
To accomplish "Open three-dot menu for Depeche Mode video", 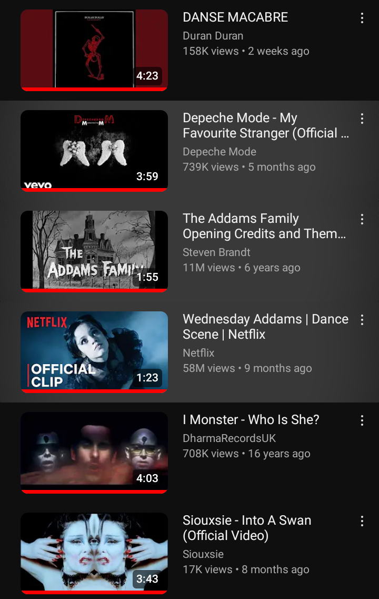I will (x=362, y=119).
